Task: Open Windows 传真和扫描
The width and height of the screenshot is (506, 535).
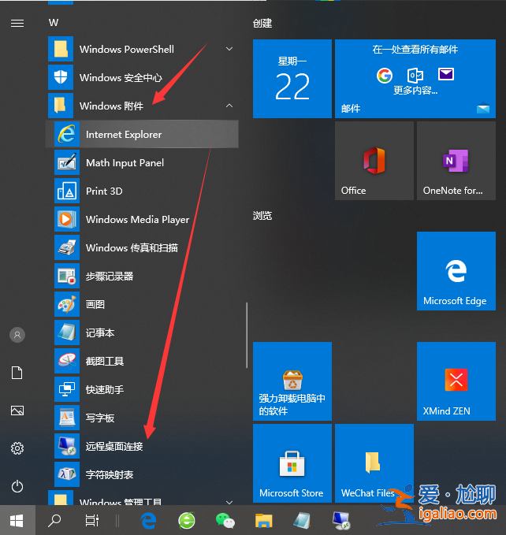Action: 142,247
